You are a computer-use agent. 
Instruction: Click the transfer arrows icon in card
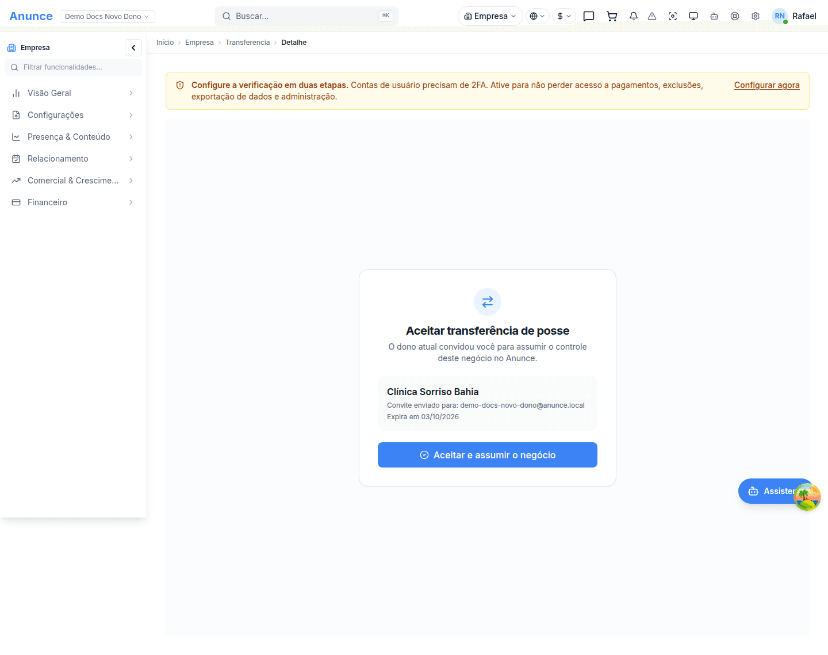[x=488, y=302]
